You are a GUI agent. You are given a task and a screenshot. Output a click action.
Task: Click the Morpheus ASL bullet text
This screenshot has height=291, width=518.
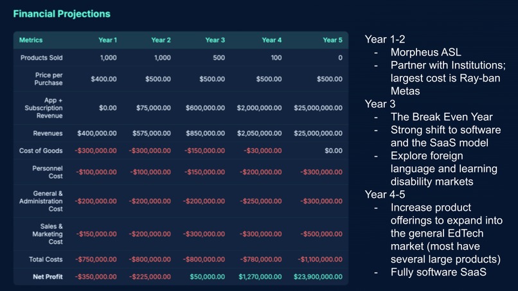[425, 52]
